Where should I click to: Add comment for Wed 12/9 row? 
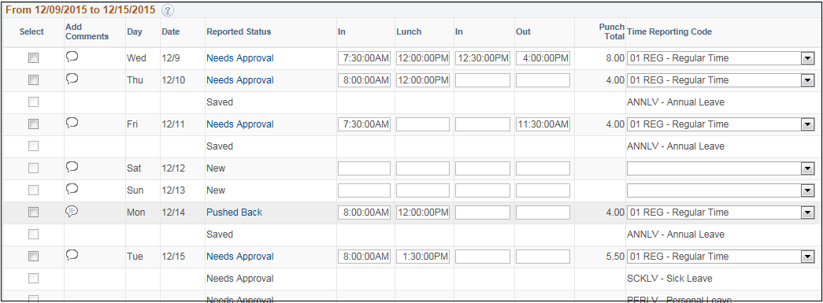coord(72,57)
